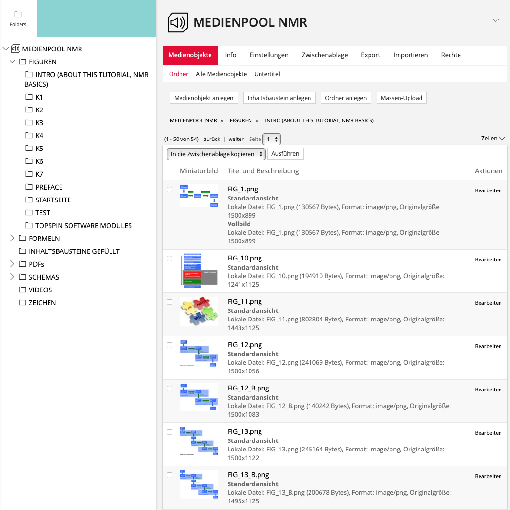Open the Rechte tab

tap(451, 55)
